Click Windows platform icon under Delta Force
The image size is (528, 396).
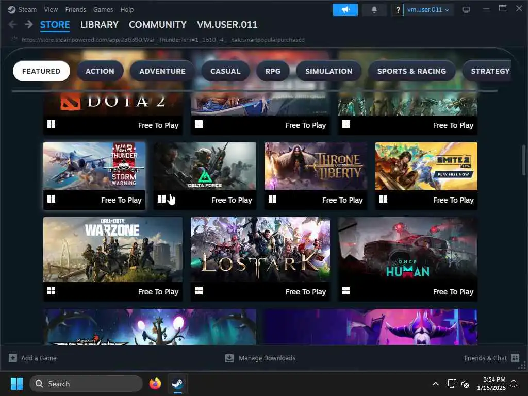pos(161,199)
